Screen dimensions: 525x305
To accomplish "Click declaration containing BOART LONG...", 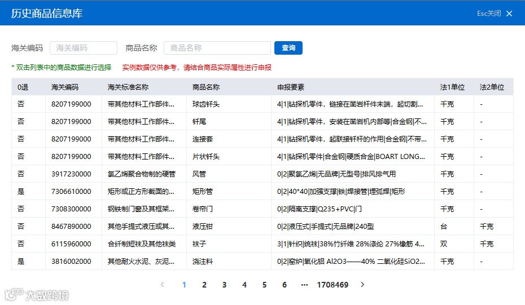I will [351, 156].
